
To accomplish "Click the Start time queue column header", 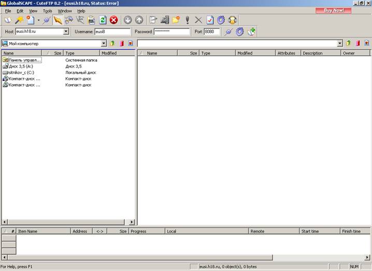I will [x=320, y=231].
